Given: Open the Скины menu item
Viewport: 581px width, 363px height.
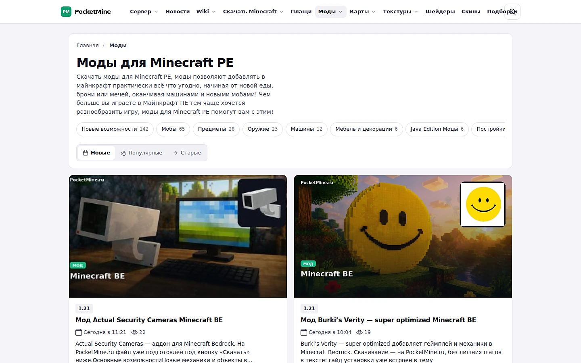Looking at the screenshot, I should click(x=471, y=12).
